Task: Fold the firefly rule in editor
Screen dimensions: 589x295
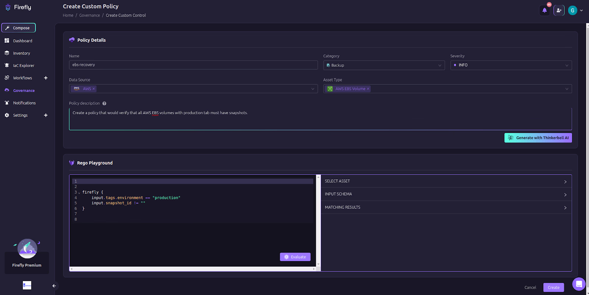Action: (79, 193)
